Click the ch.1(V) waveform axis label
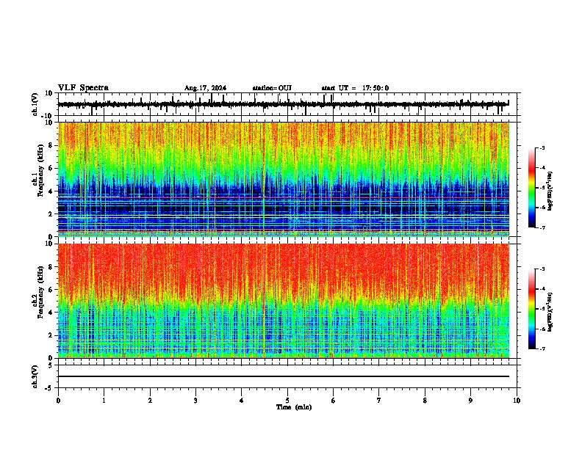The height and width of the screenshot is (449, 582). [x=35, y=104]
